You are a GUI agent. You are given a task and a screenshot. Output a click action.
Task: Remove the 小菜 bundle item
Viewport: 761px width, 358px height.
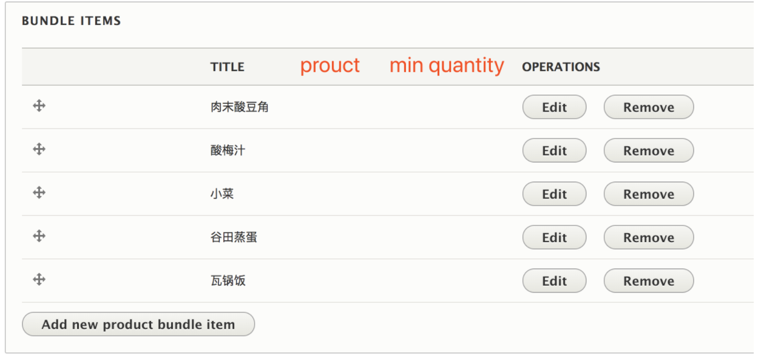[x=649, y=194]
